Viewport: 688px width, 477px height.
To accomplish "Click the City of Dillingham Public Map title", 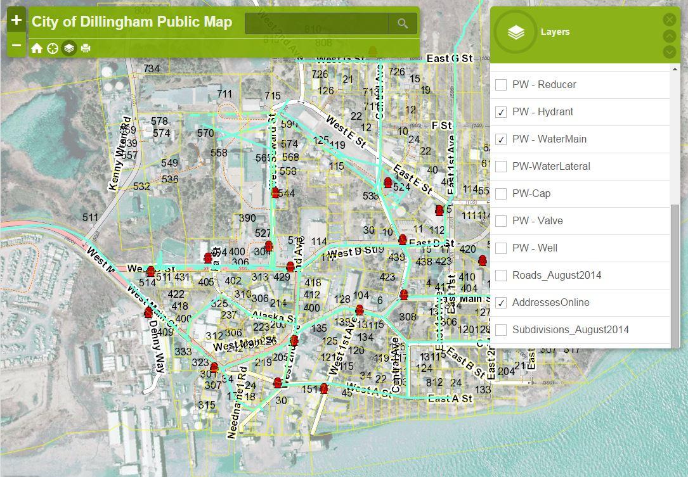I will pyautogui.click(x=132, y=22).
